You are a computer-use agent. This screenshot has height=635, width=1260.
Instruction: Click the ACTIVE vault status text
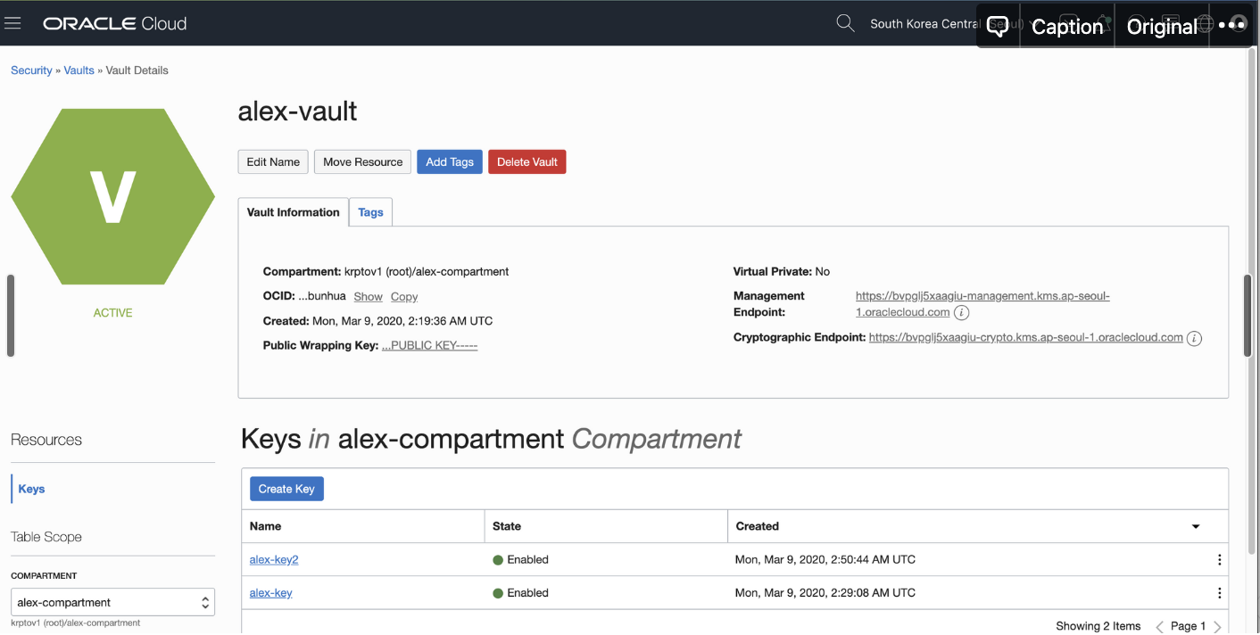(112, 313)
